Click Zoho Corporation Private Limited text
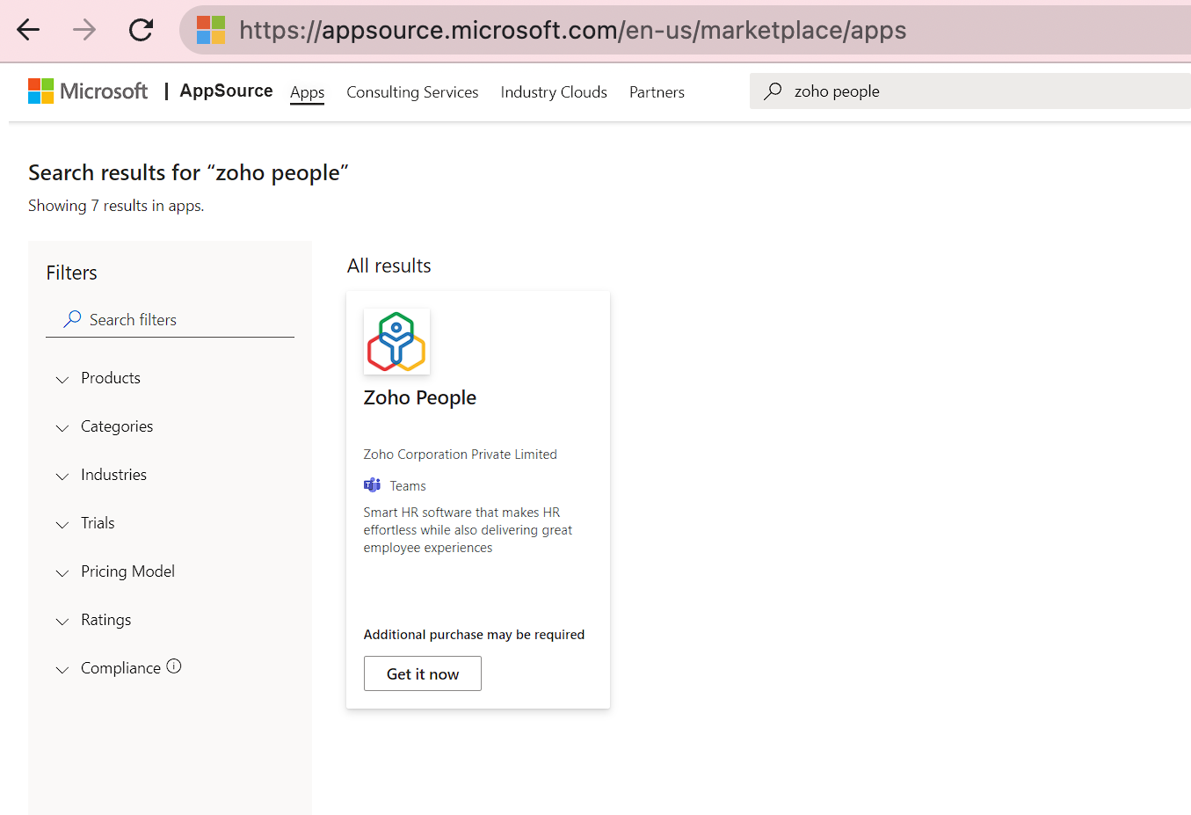 tap(461, 455)
